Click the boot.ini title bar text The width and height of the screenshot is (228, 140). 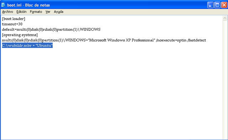[28, 5]
